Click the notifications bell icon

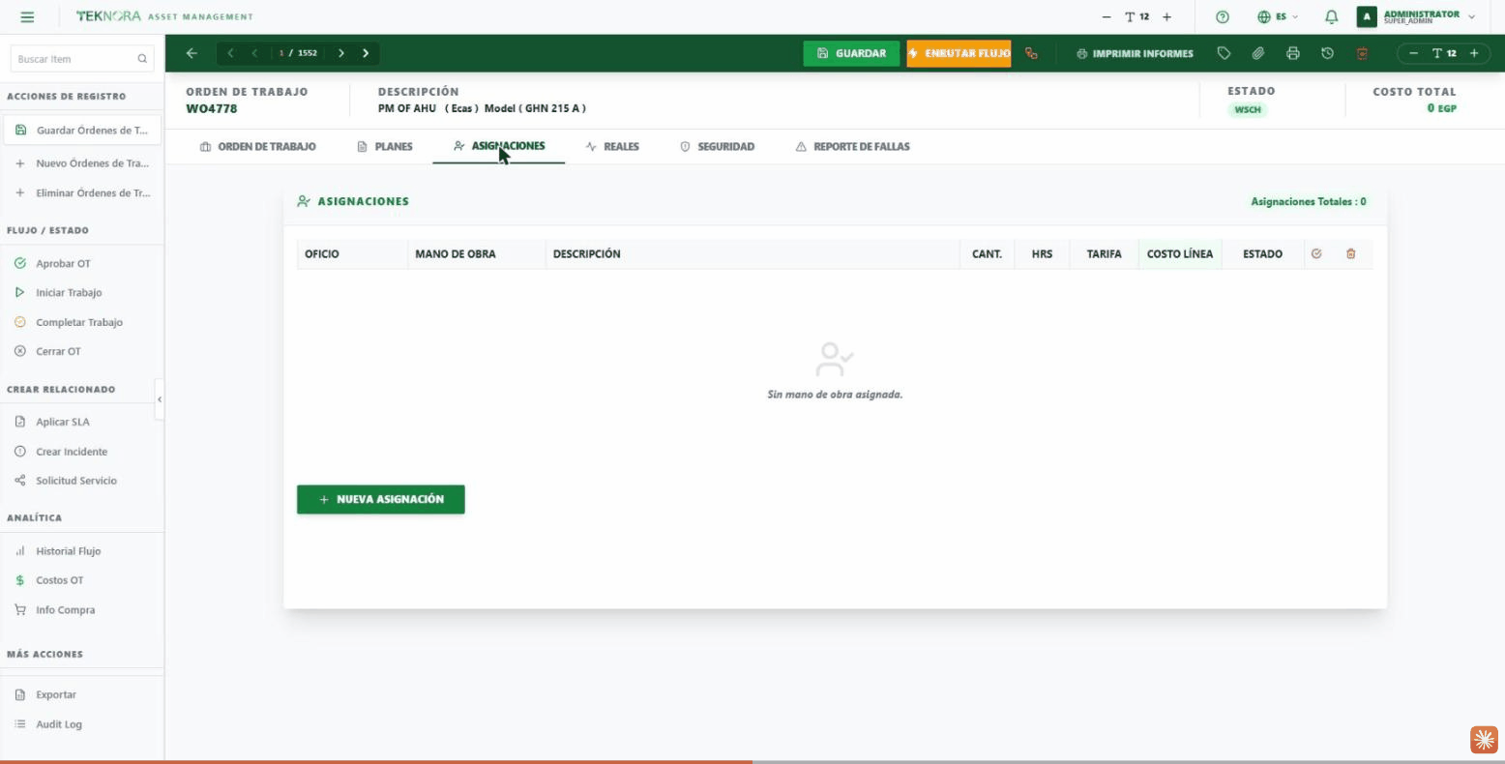[1331, 16]
